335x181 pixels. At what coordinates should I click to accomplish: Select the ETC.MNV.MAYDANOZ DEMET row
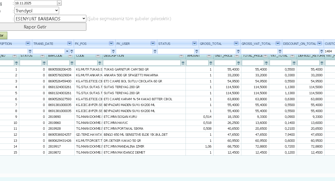coord(167,152)
